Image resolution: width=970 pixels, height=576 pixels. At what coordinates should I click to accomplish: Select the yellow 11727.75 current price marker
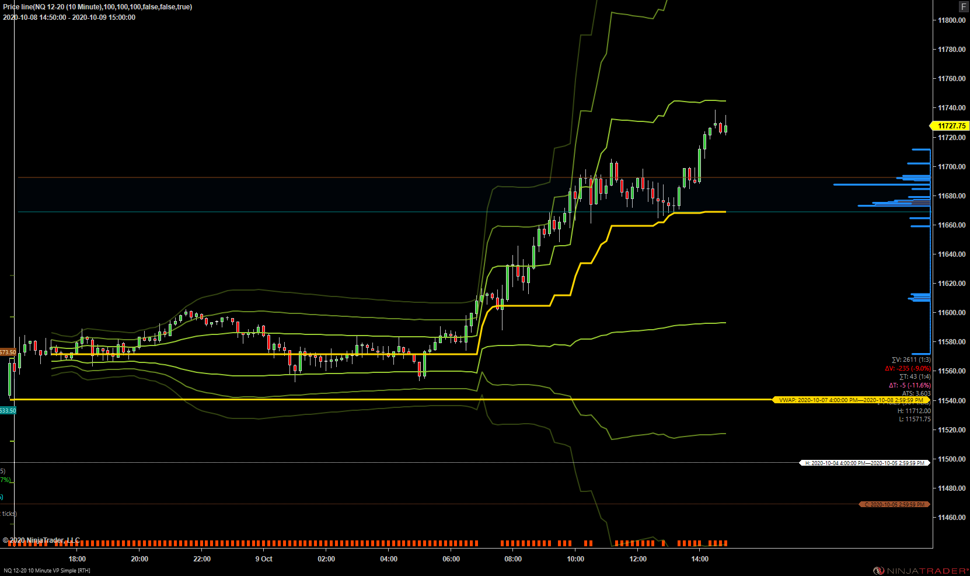[x=950, y=125]
